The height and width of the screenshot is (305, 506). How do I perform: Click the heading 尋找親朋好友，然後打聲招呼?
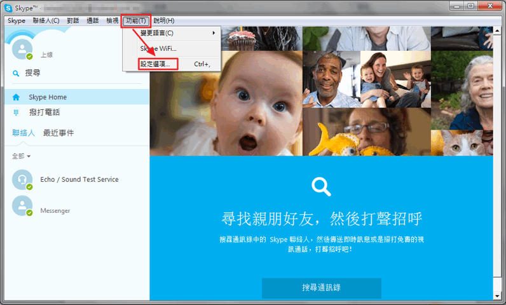[x=322, y=219]
